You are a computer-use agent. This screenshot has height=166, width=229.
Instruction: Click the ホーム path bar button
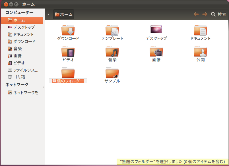click(63, 14)
